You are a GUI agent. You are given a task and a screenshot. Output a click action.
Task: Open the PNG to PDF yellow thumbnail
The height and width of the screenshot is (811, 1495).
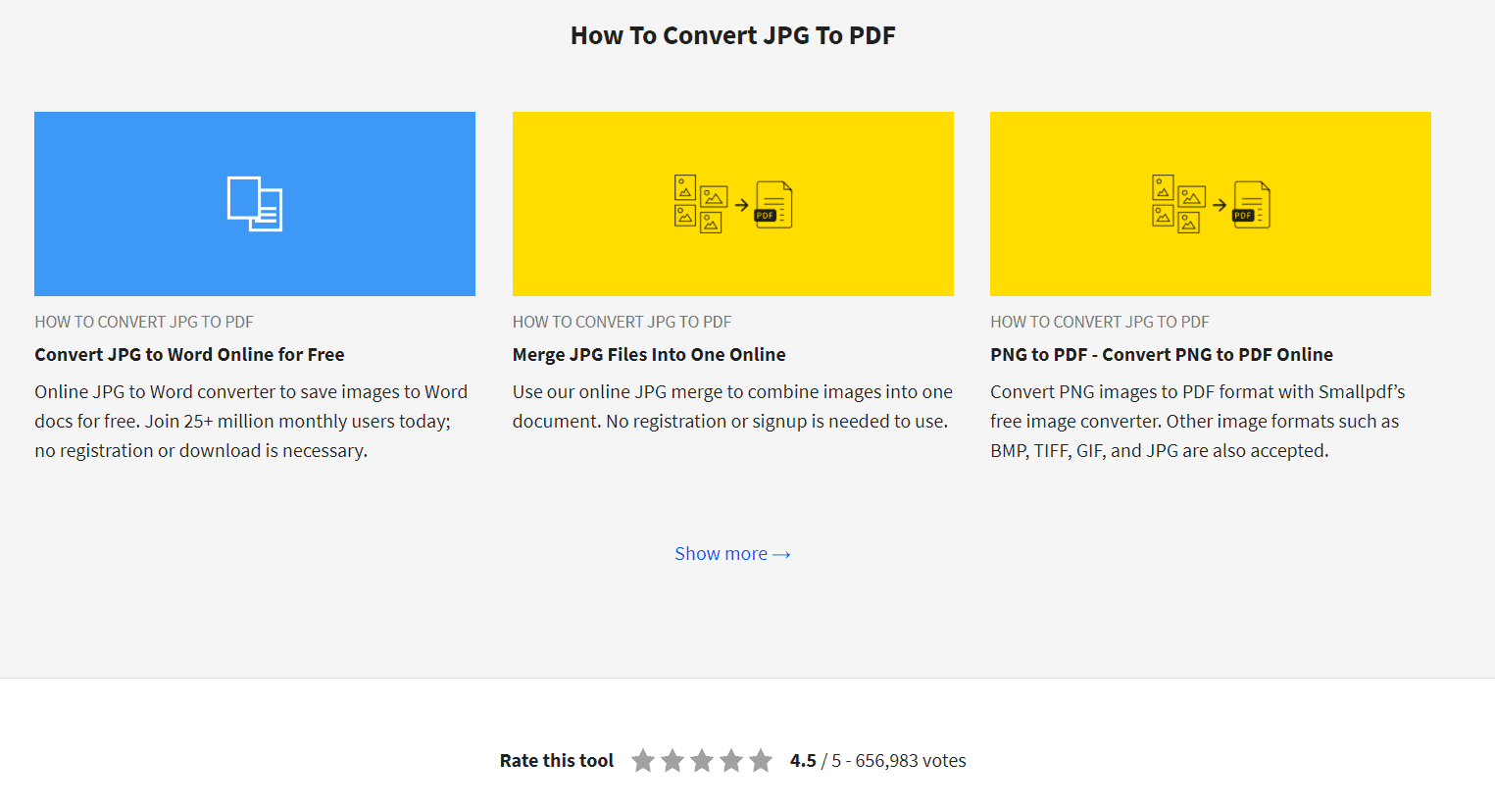(x=1211, y=204)
